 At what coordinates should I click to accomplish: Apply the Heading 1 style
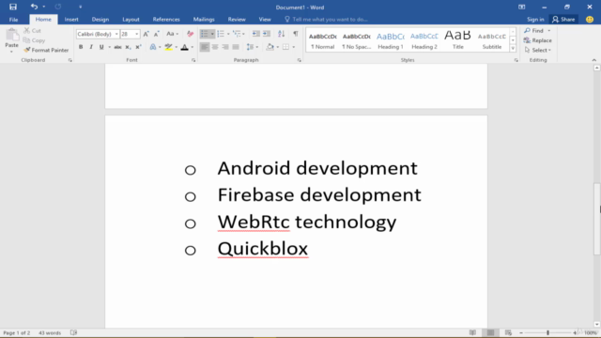(391, 40)
